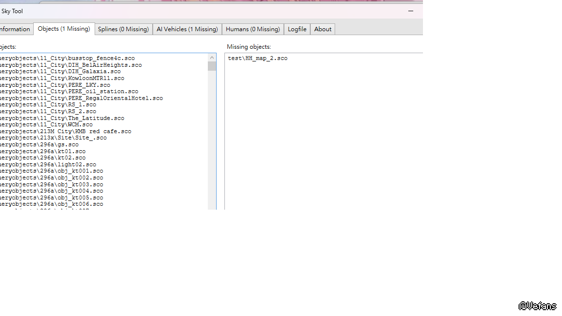Open the About tab
This screenshot has height=316, width=562.
322,29
